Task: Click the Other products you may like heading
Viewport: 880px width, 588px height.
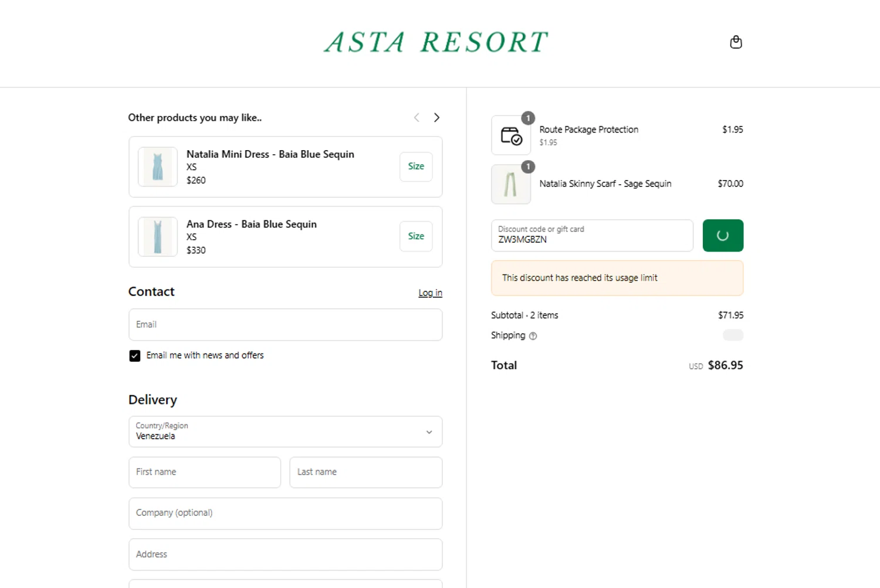Action: tap(195, 118)
